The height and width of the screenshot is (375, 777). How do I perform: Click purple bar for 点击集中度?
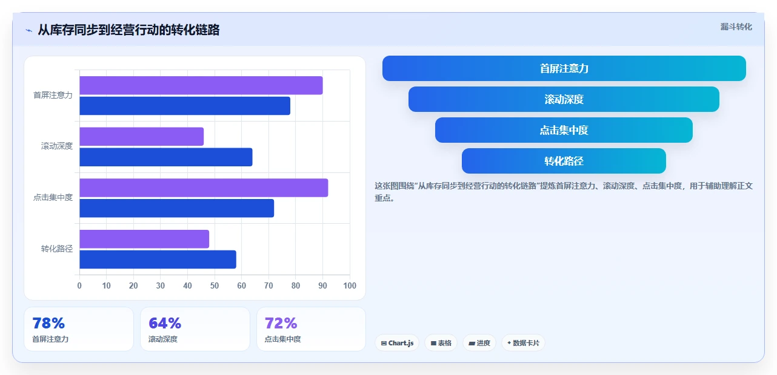204,187
